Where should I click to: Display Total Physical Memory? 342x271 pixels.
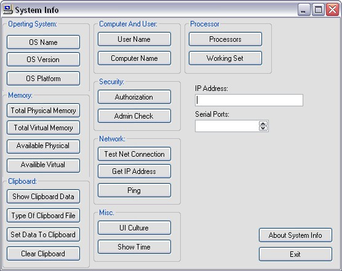pos(43,111)
